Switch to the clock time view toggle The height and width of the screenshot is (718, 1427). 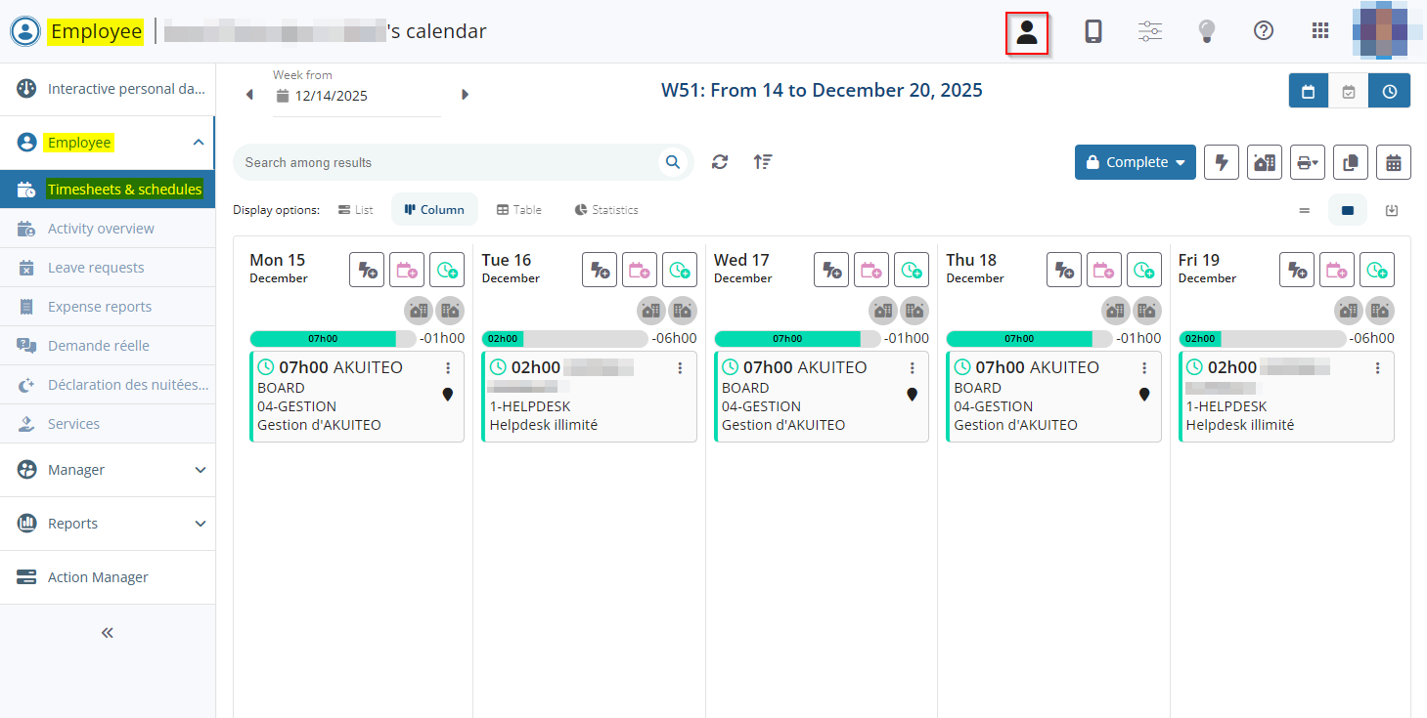click(1390, 92)
